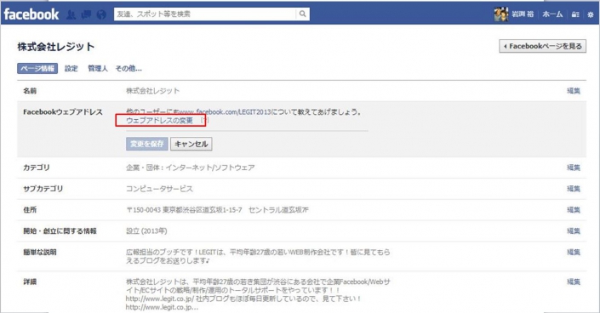Select the ページ情報 tab
Image resolution: width=600 pixels, height=313 pixels.
[x=37, y=69]
